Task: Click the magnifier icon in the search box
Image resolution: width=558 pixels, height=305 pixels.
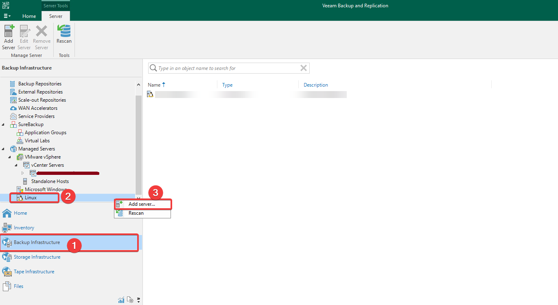Action: 153,68
